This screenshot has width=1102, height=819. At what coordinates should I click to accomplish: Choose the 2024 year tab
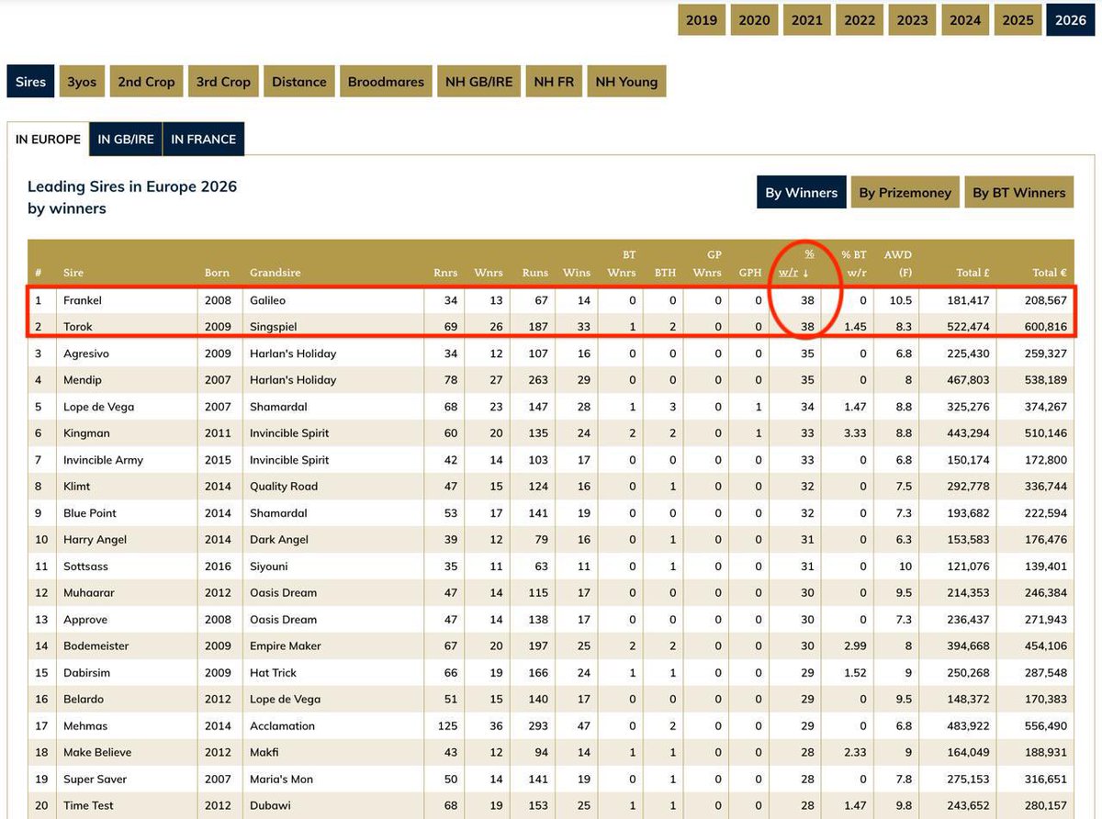(x=965, y=20)
